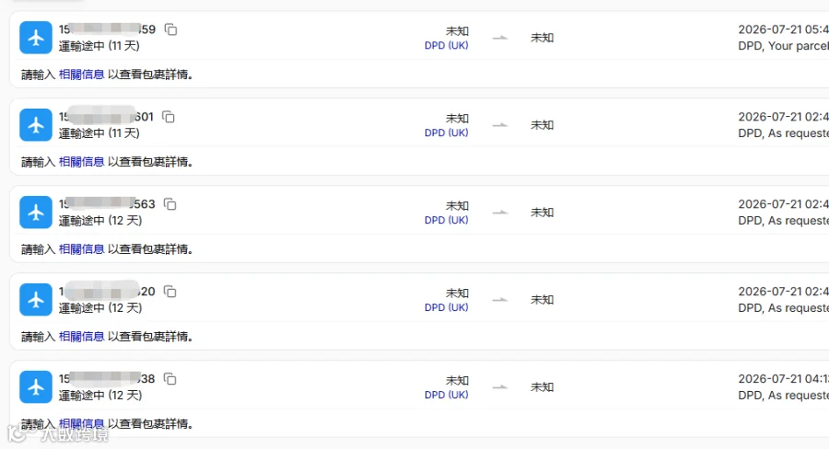Screen dimensions: 829x449
Task: Open DPD (UK) carrier link for parcel ending 563
Action: tap(446, 220)
